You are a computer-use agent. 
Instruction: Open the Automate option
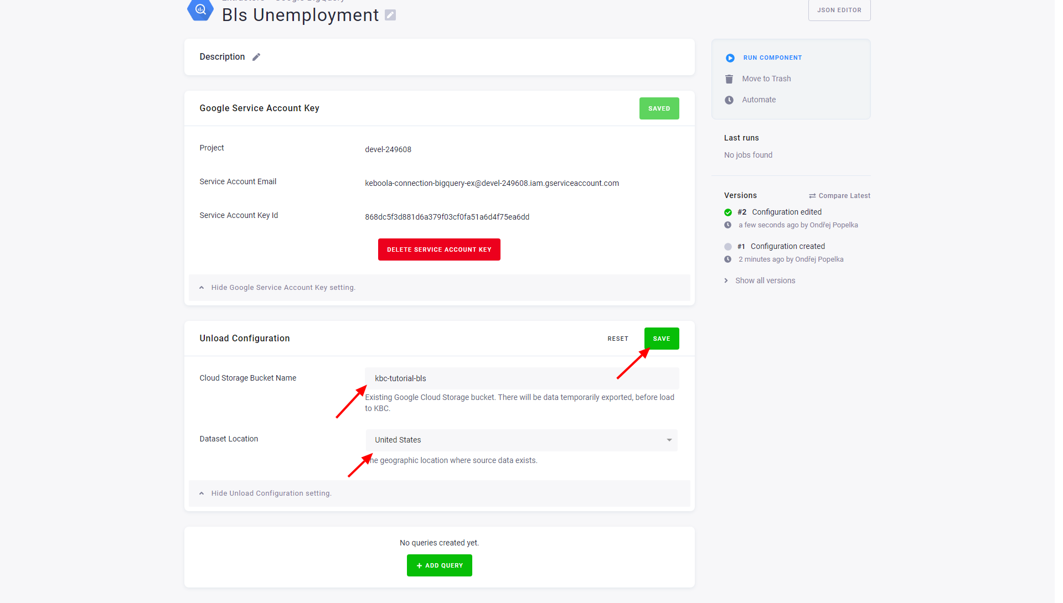click(x=758, y=100)
